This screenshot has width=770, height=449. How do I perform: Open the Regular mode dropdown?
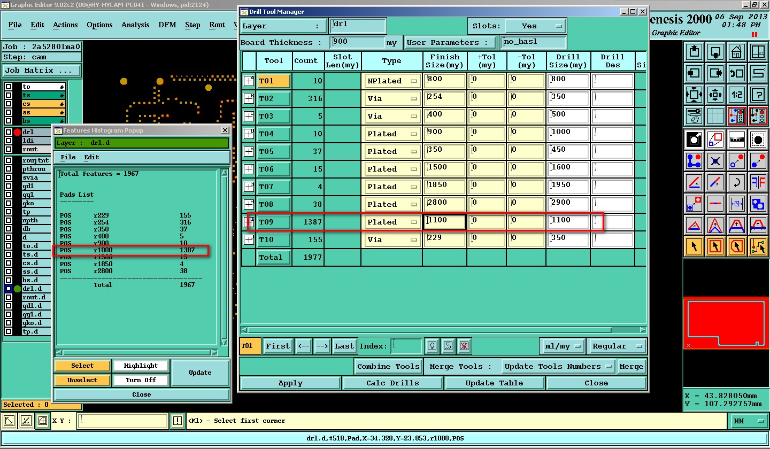pyautogui.click(x=617, y=346)
